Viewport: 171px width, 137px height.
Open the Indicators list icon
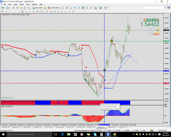[x=96, y=8]
